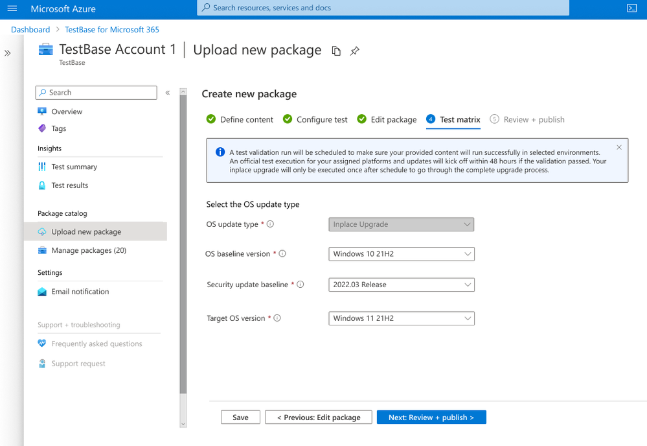This screenshot has height=446, width=647.
Task: Show info tooltip for Target OS version
Action: [x=277, y=318]
